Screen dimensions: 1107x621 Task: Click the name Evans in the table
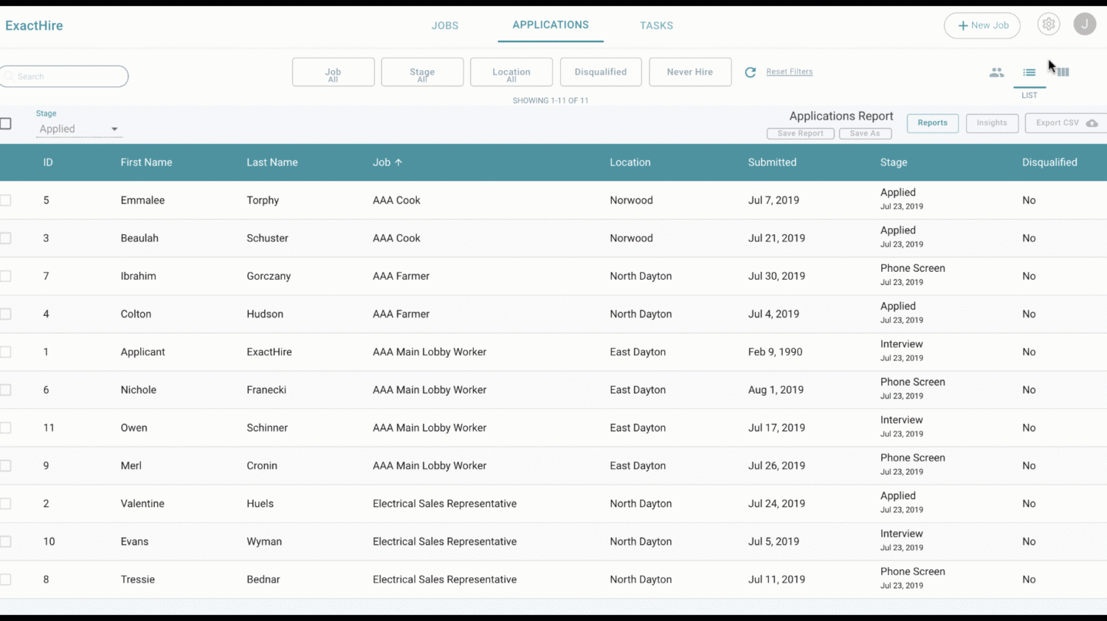(134, 541)
